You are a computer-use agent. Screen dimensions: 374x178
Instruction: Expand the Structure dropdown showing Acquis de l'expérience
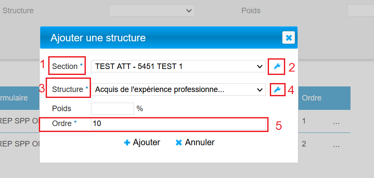[x=178, y=89]
